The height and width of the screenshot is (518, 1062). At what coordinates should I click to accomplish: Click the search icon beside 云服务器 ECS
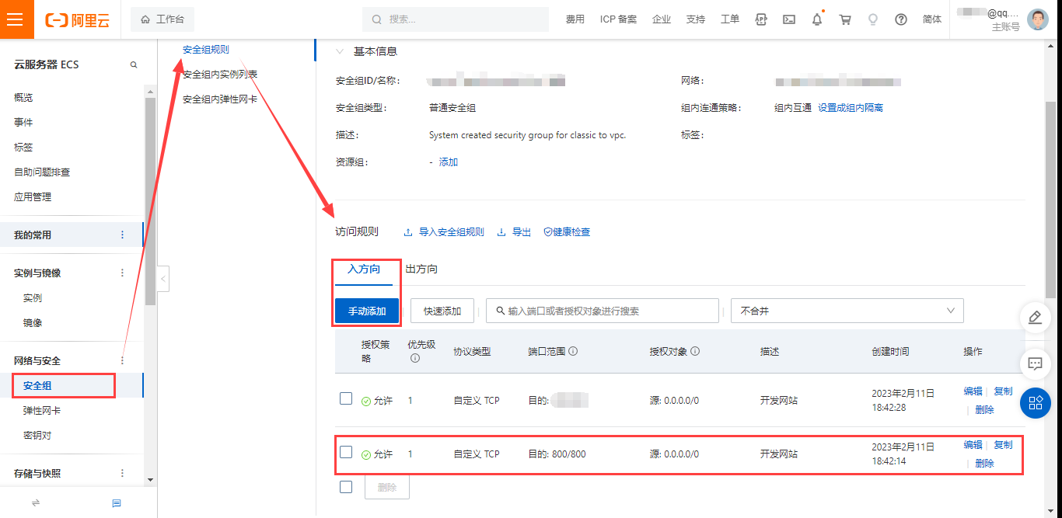click(134, 65)
